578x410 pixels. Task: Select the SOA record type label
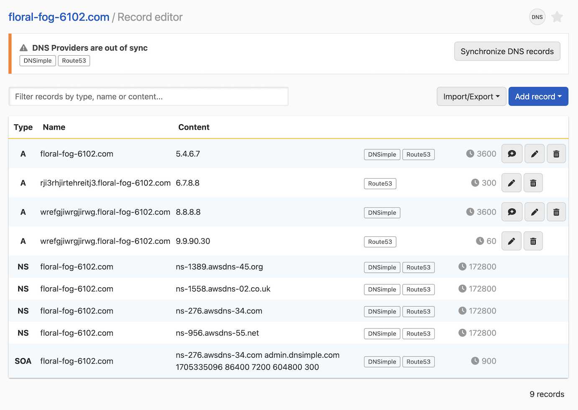(23, 361)
